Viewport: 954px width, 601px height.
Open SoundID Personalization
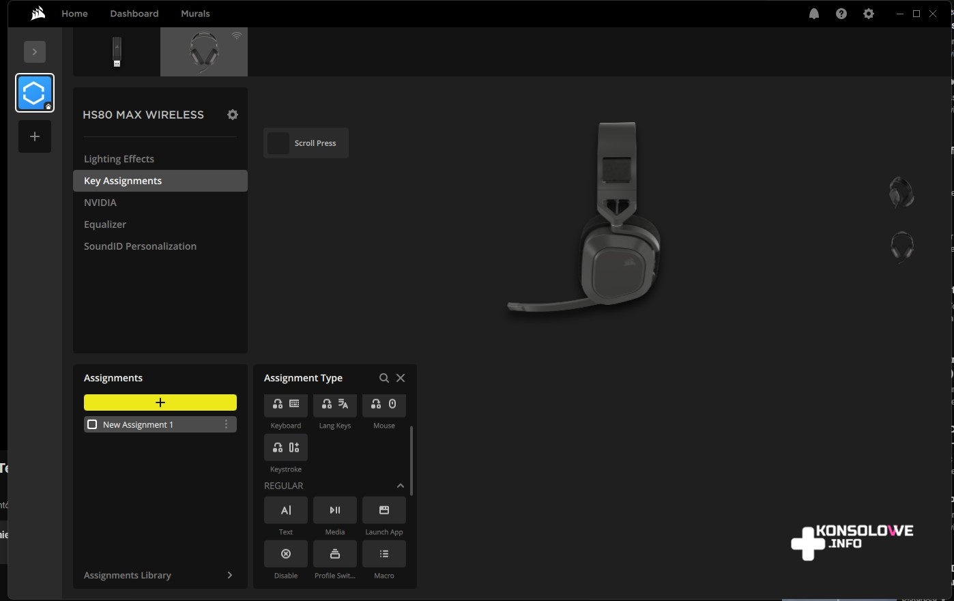tap(140, 246)
